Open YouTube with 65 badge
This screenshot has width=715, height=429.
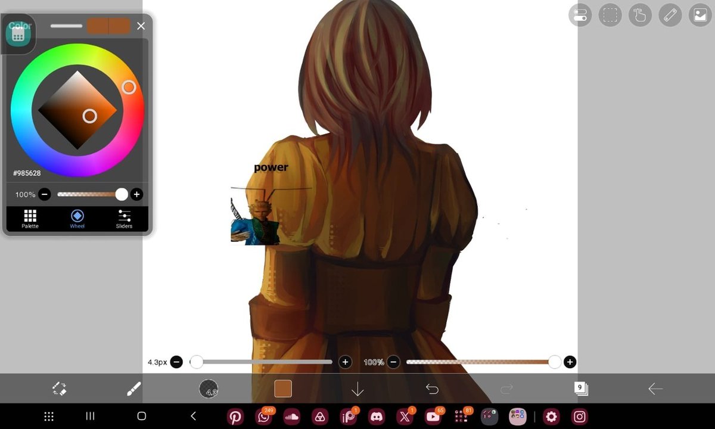click(433, 416)
